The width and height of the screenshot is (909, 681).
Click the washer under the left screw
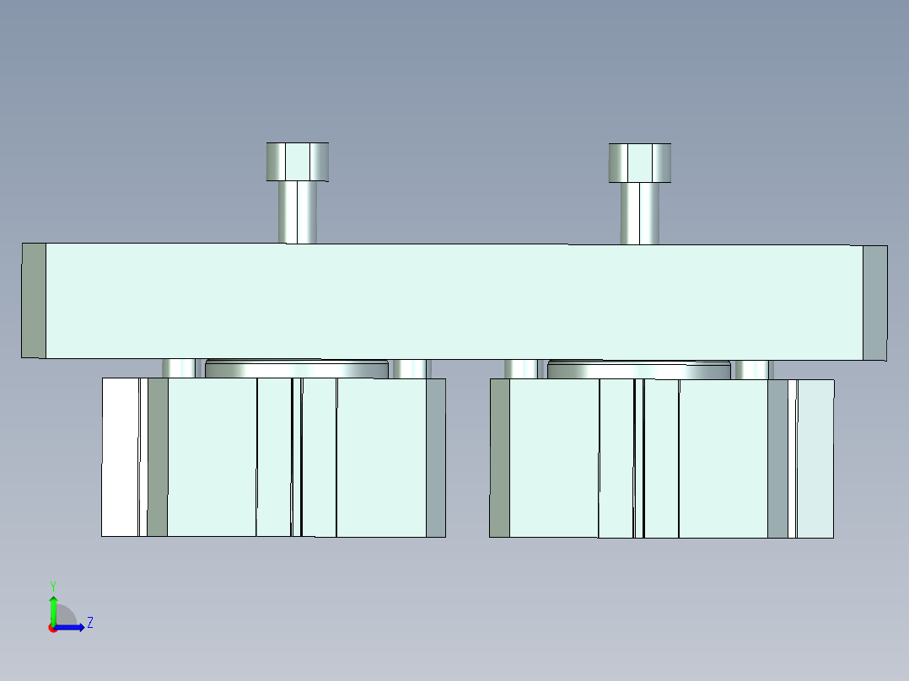coord(295,367)
